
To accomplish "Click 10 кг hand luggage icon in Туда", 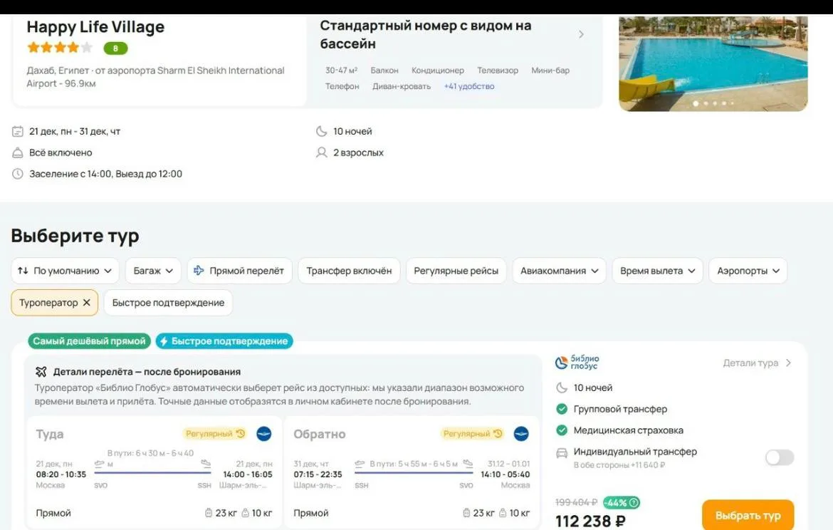I will click(246, 513).
